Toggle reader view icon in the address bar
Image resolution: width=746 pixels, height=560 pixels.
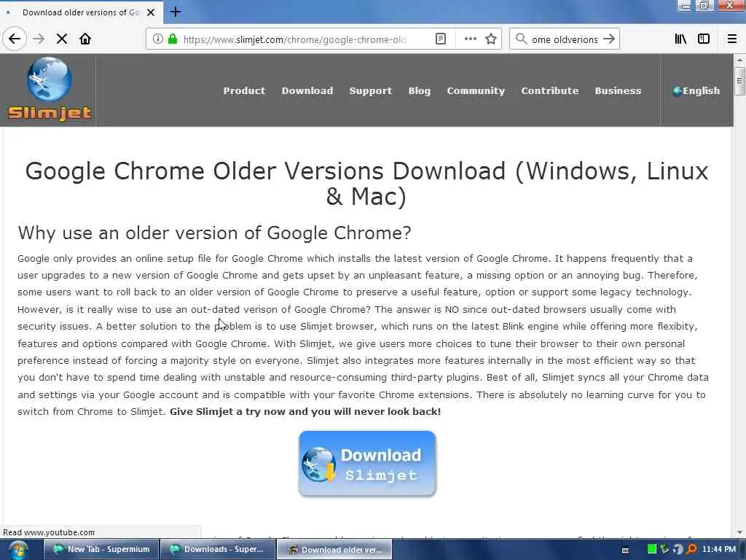pyautogui.click(x=441, y=39)
